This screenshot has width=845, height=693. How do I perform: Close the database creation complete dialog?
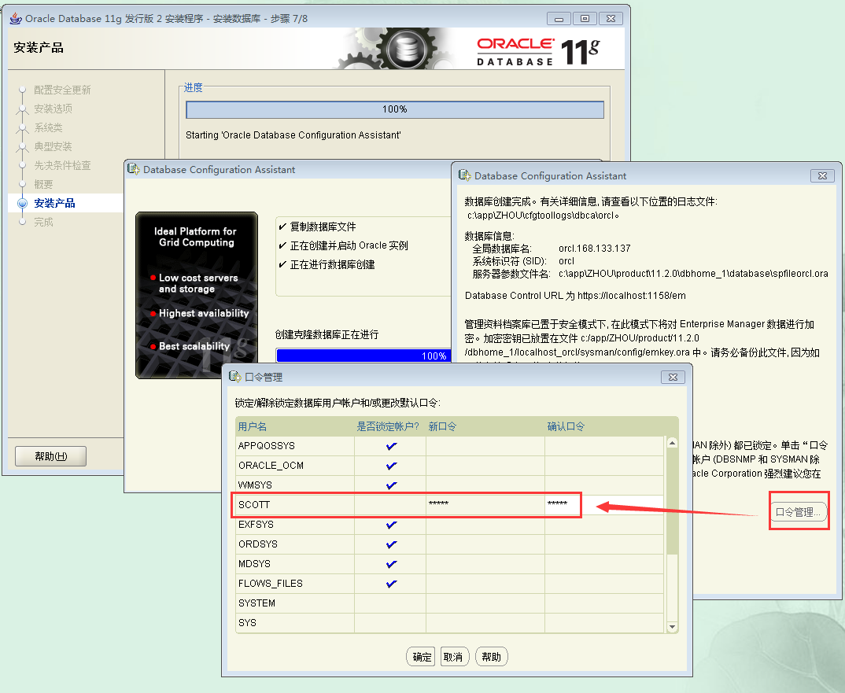pos(822,175)
